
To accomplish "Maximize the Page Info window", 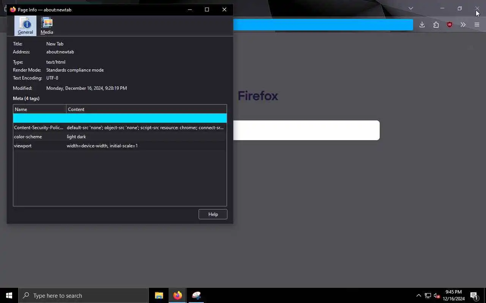I will click(207, 9).
